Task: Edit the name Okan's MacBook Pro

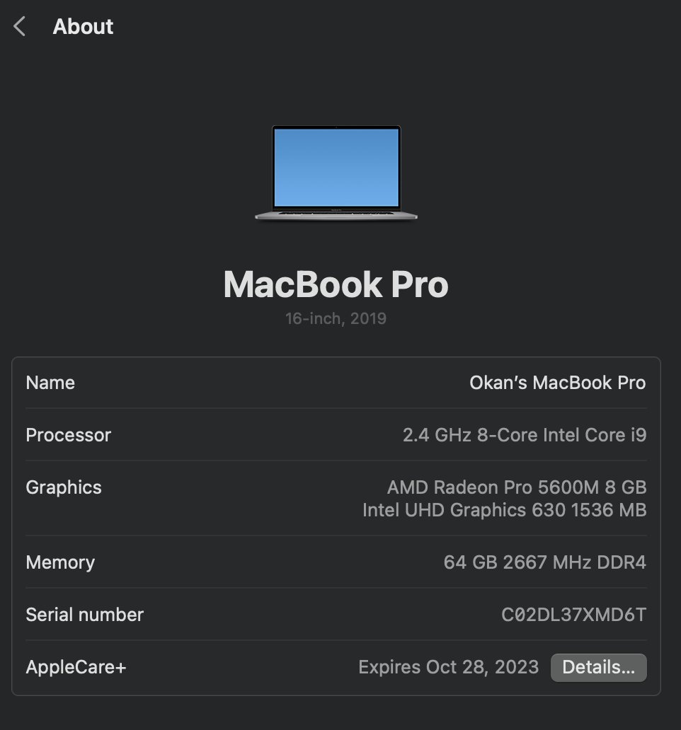Action: tap(558, 383)
